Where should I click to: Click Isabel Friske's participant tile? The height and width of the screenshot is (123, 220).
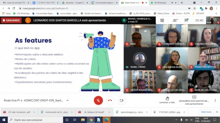(x=140, y=58)
